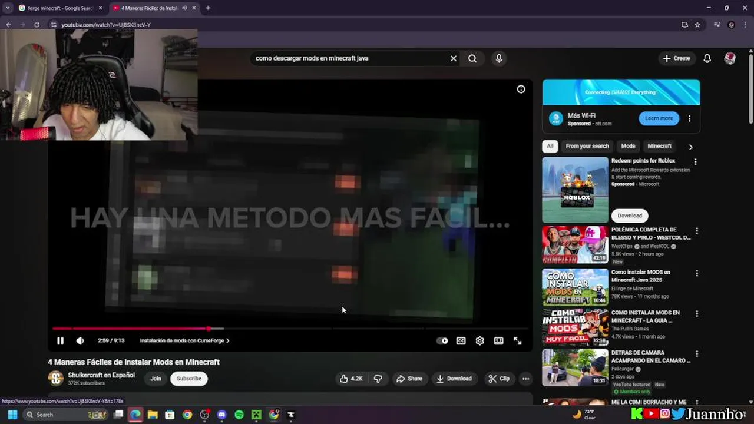The height and width of the screenshot is (424, 754).
Task: Show more filter chips with right arrow
Action: [690, 147]
